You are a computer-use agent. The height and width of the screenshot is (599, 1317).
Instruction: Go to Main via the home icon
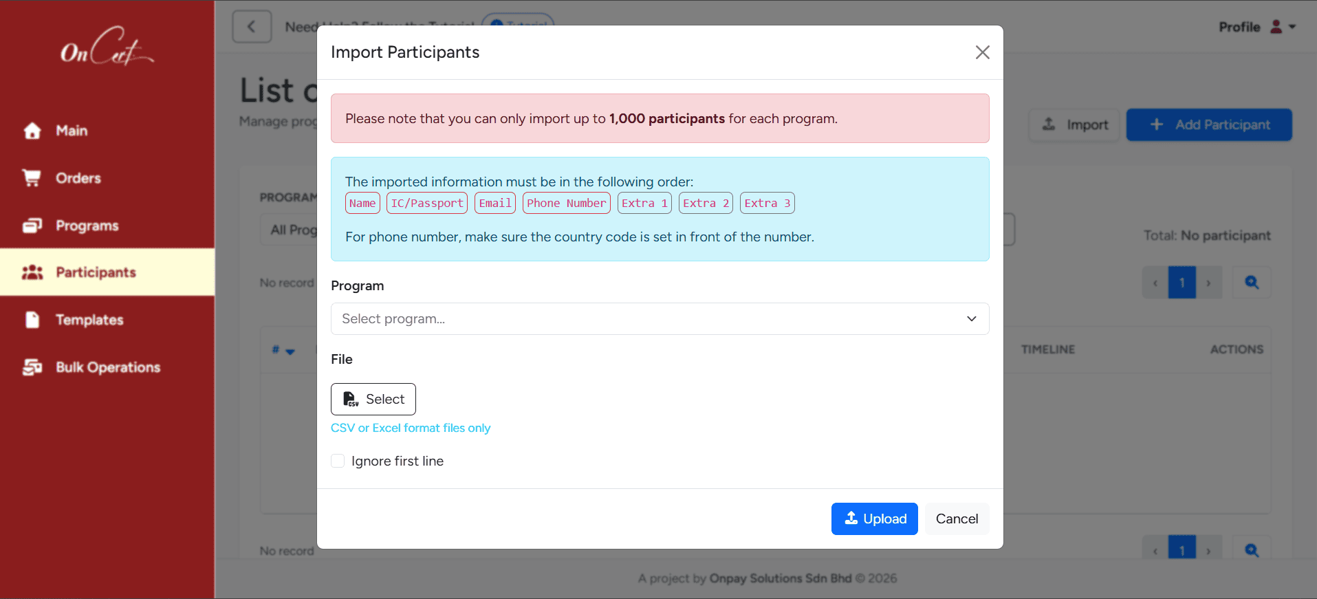tap(32, 131)
